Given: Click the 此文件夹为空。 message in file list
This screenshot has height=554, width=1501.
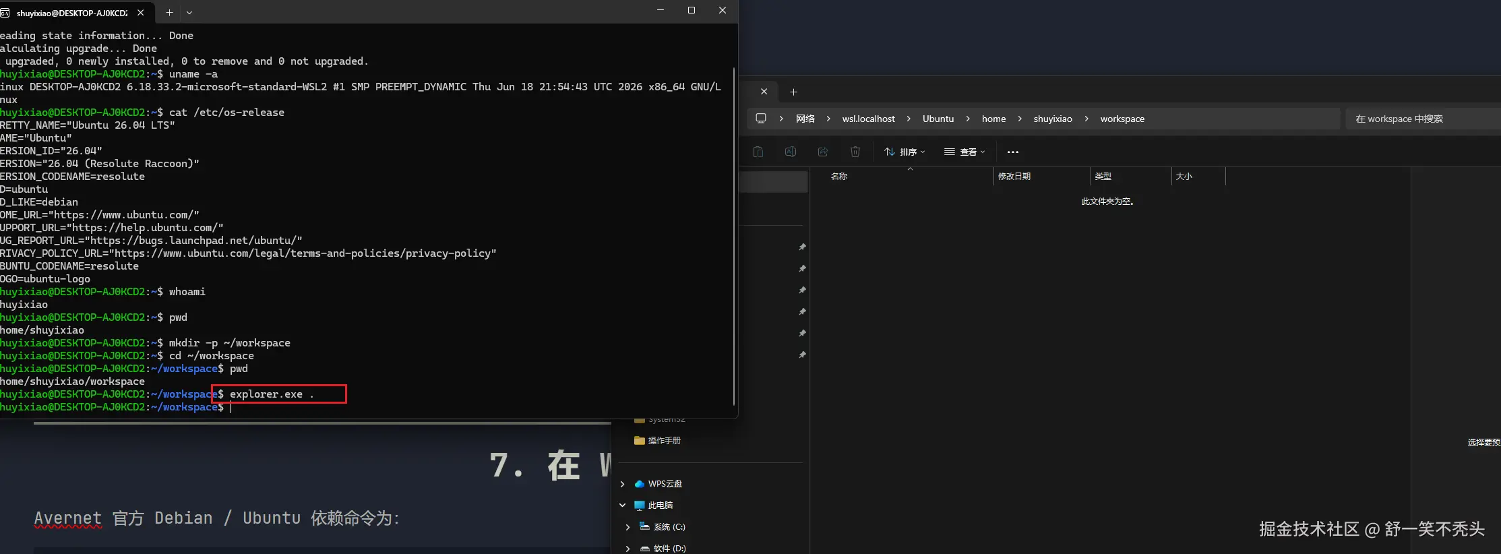Looking at the screenshot, I should (x=1107, y=202).
